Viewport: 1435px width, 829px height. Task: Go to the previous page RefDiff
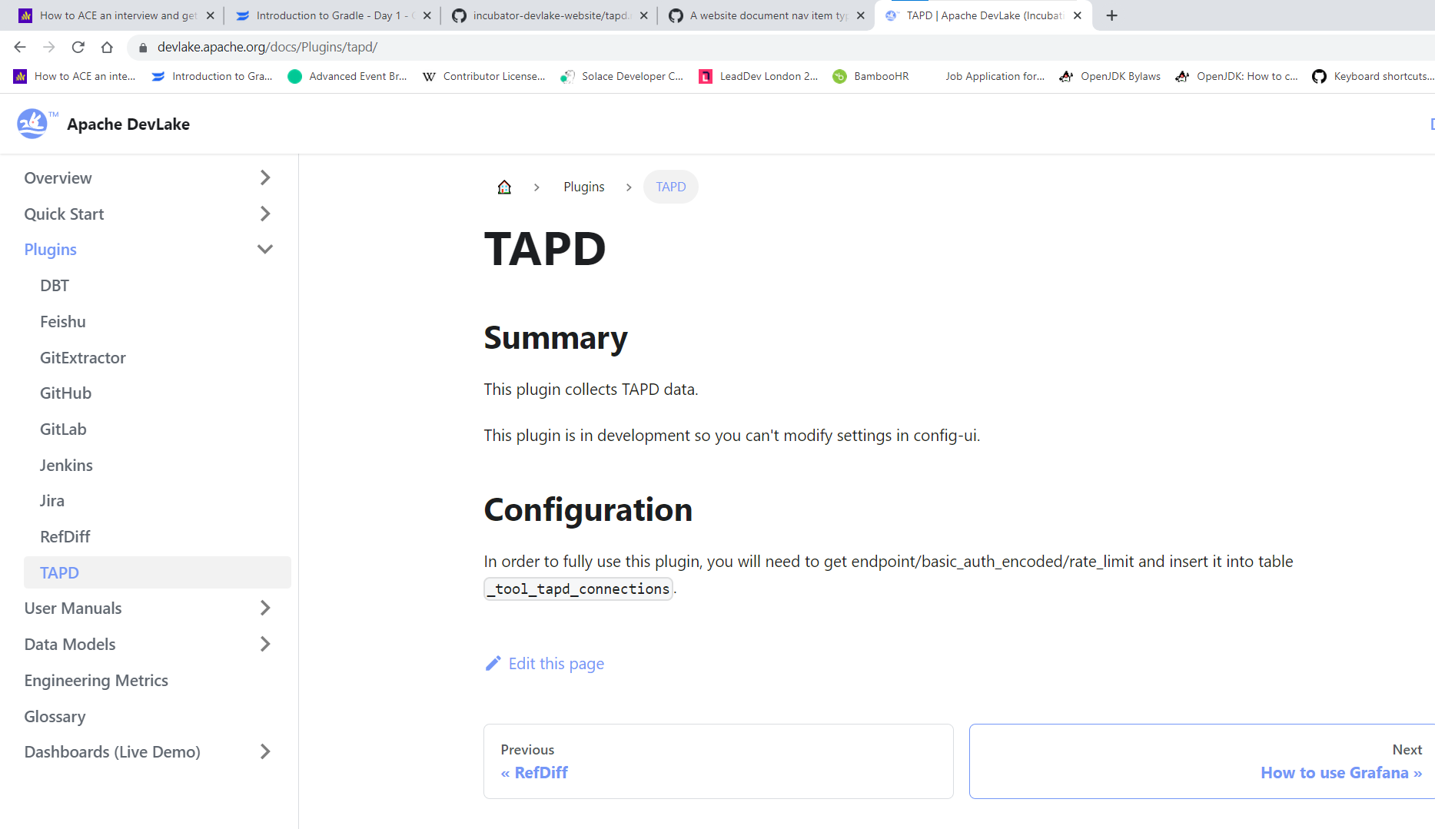[719, 761]
